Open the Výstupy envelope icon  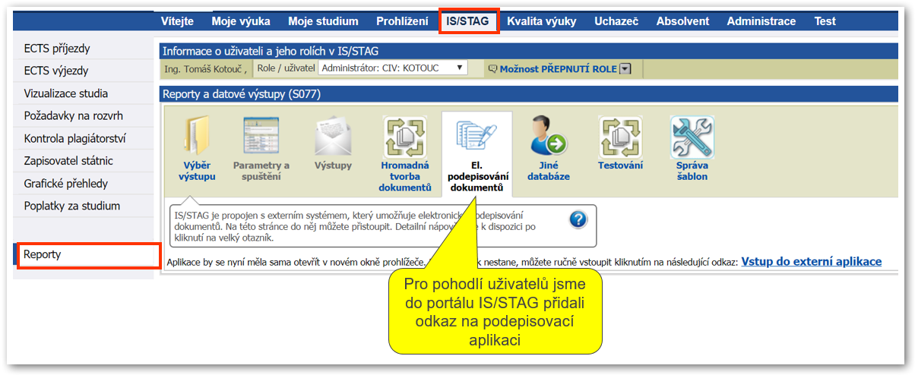(x=333, y=137)
